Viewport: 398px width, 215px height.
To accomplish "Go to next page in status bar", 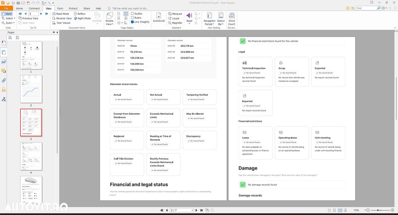I will tap(196, 210).
